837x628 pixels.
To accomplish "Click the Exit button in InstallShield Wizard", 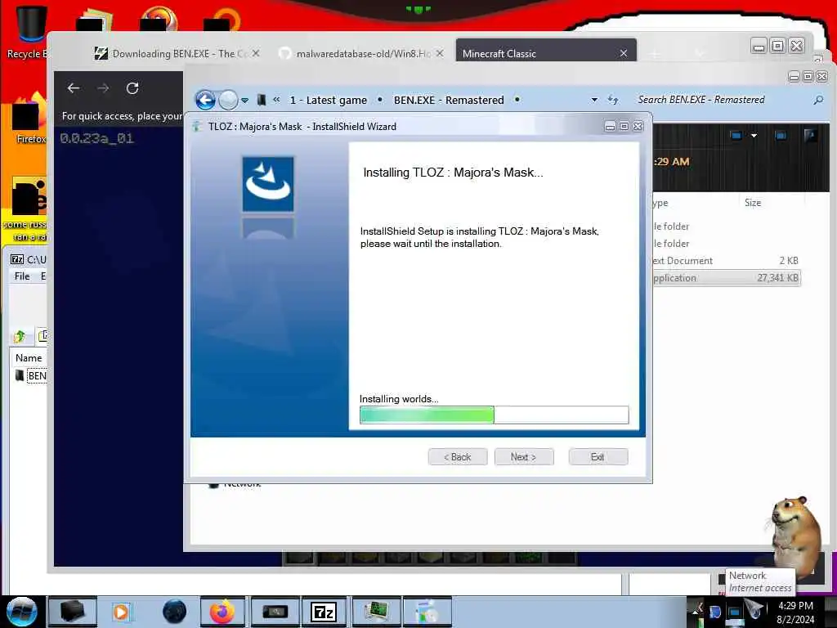I will [x=598, y=456].
